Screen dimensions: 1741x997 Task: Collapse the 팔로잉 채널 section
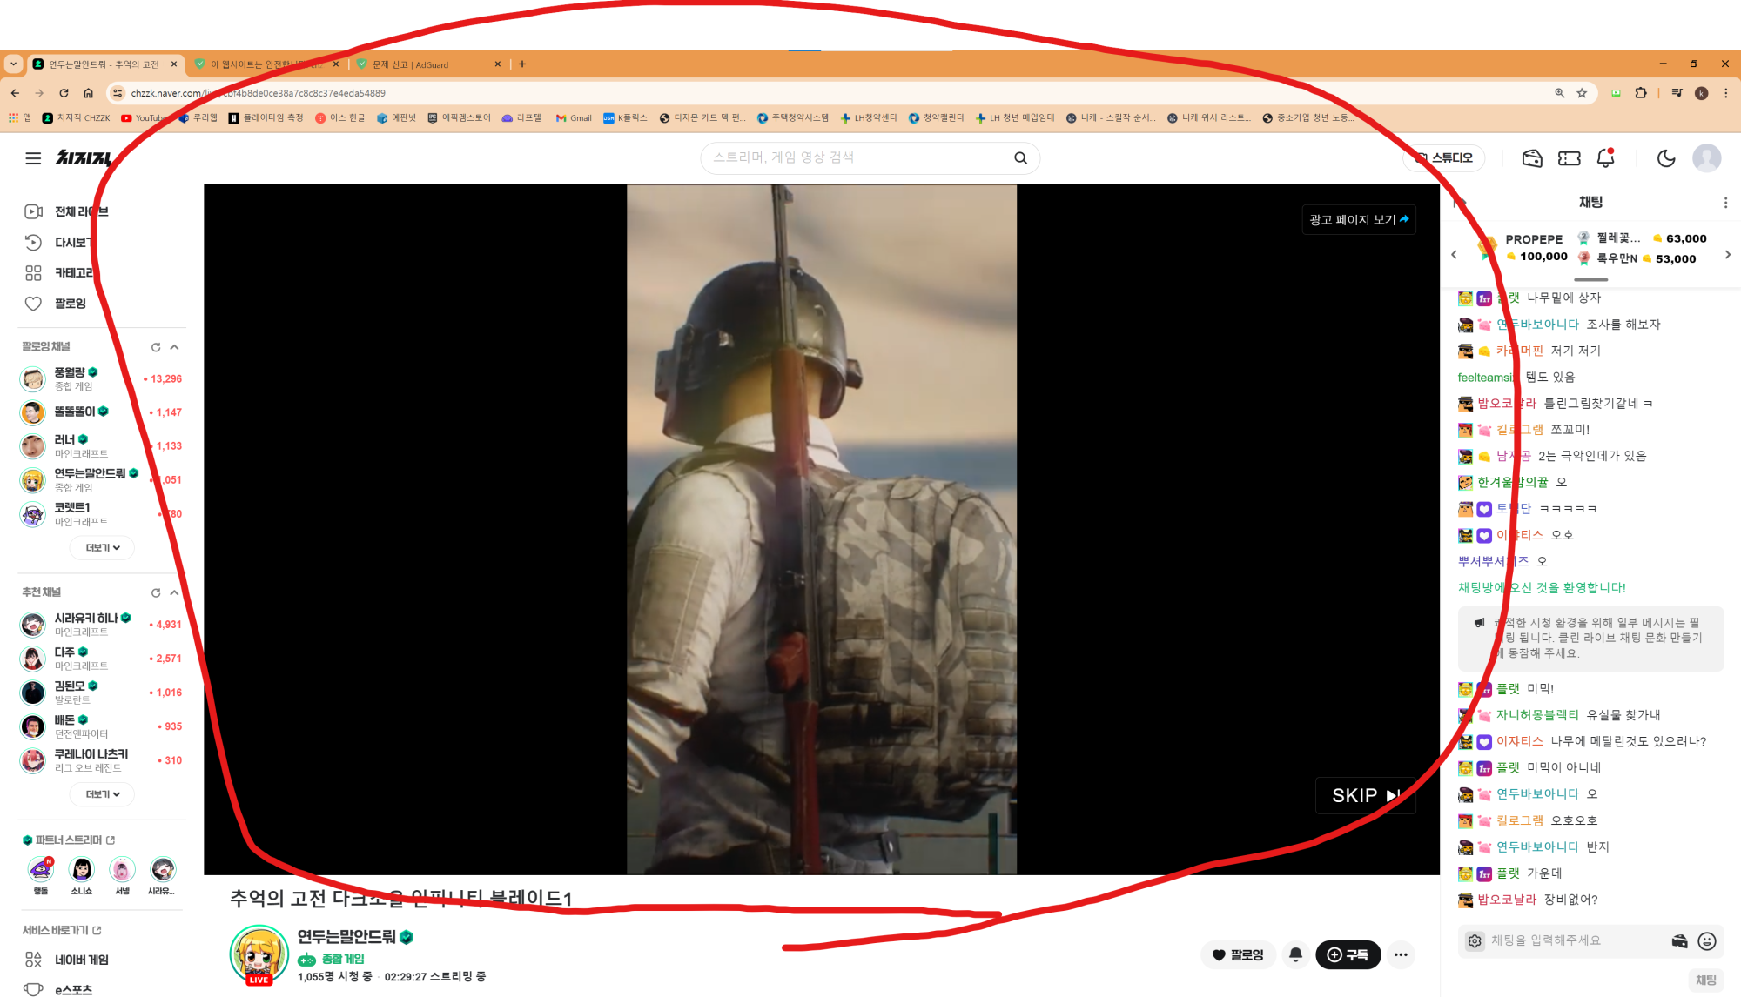[x=175, y=347]
